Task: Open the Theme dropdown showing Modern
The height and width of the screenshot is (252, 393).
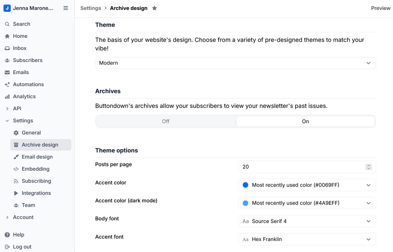Action: pyautogui.click(x=235, y=63)
